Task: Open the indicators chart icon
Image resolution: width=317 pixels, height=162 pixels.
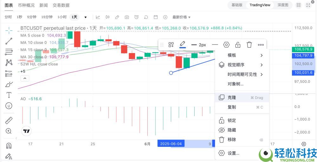Action: [x=98, y=17]
